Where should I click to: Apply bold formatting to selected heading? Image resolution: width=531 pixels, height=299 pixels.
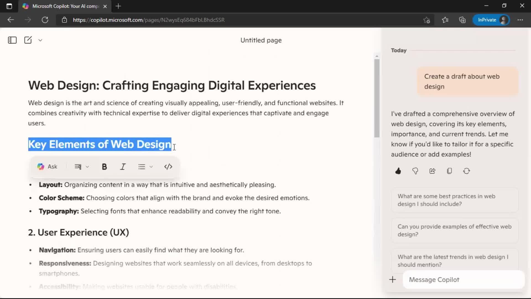pyautogui.click(x=104, y=167)
